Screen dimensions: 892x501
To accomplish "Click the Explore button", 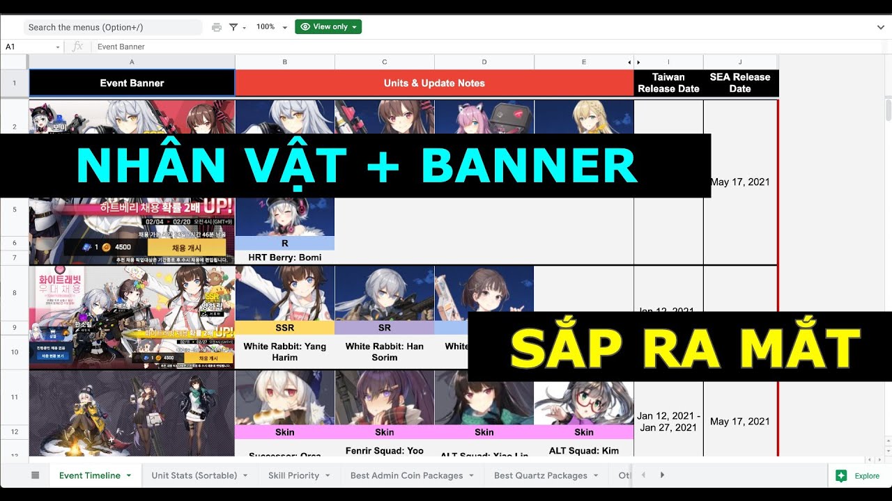I will click(859, 475).
